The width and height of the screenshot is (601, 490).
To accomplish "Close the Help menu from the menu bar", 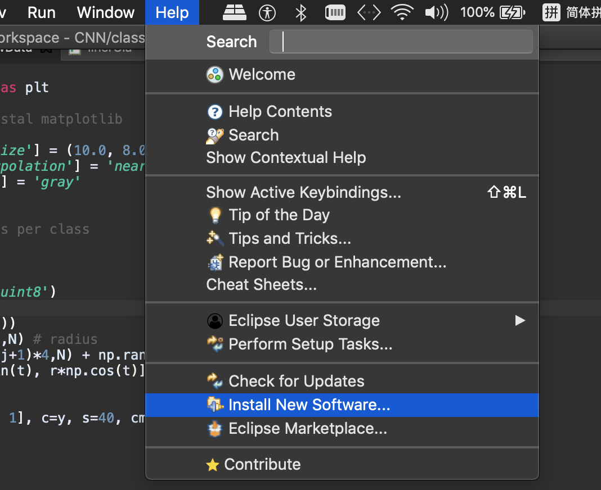I will 172,12.
